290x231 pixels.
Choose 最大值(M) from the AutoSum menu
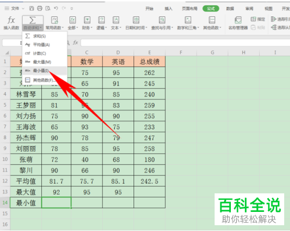click(45, 62)
